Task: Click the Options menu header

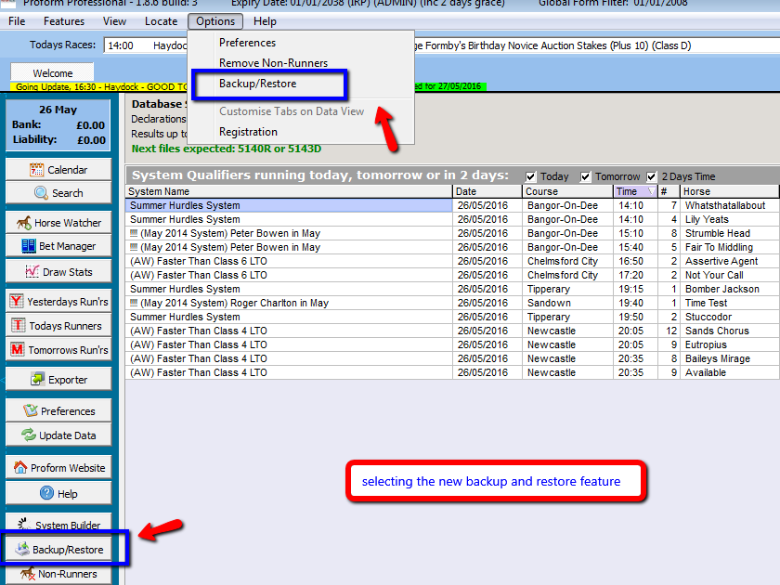Action: 215,21
